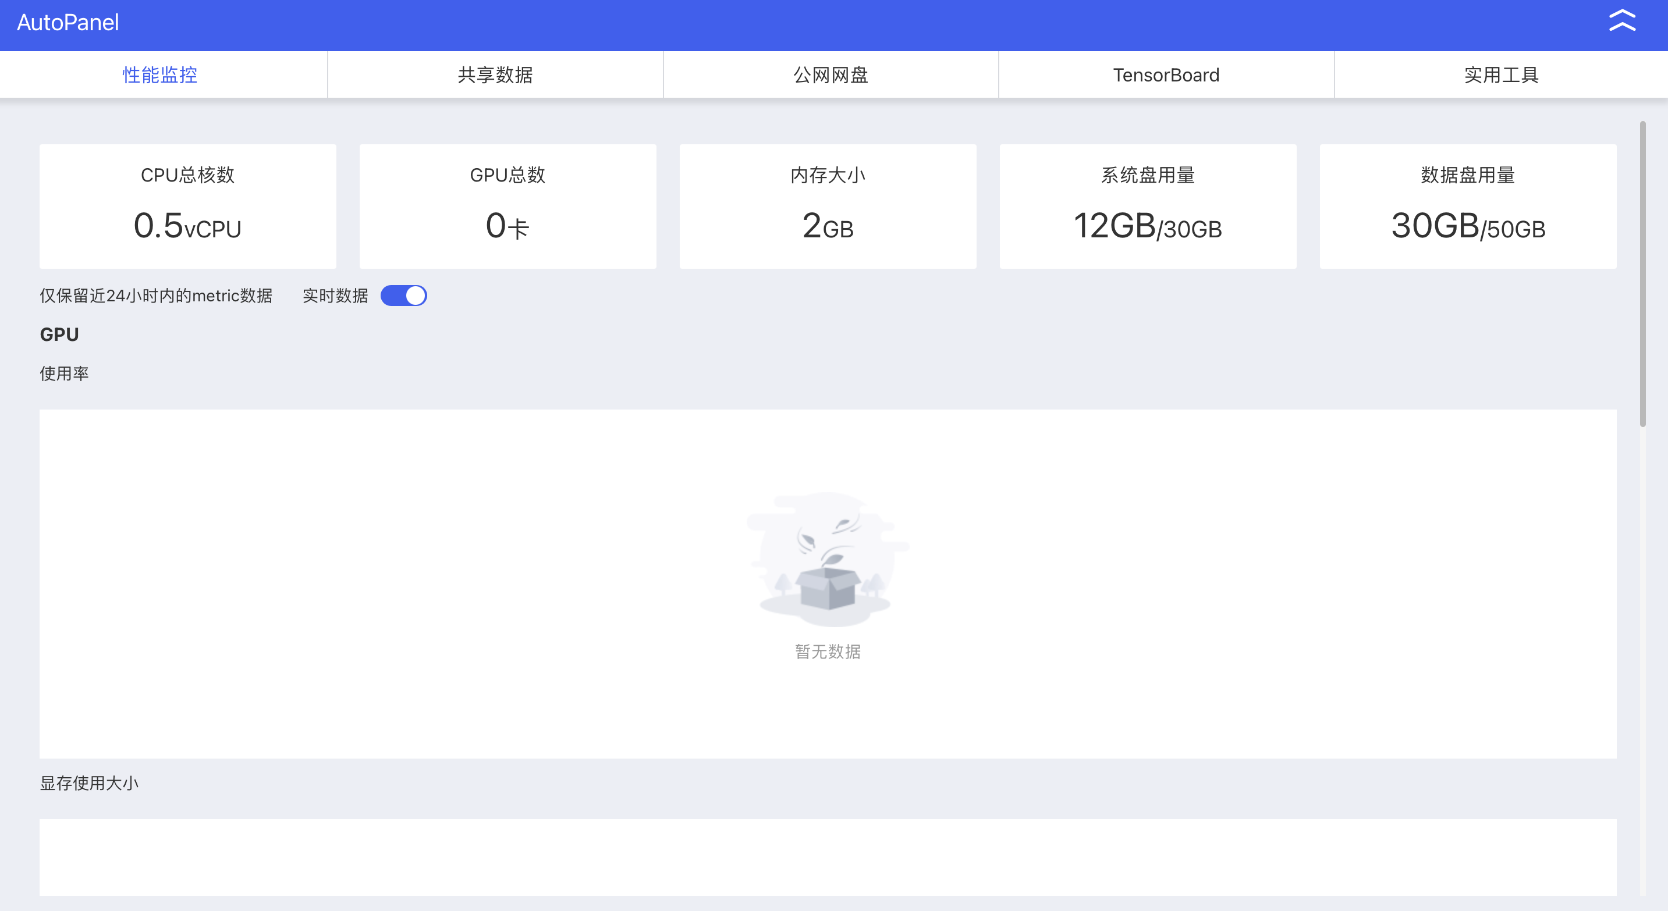The image size is (1668, 911).
Task: Go to the 公网网盘 tab
Action: [x=831, y=75]
